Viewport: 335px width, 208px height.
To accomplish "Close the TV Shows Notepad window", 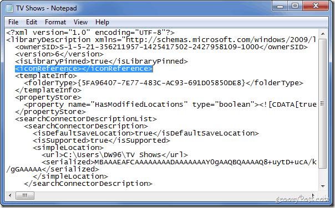I will pos(316,6).
